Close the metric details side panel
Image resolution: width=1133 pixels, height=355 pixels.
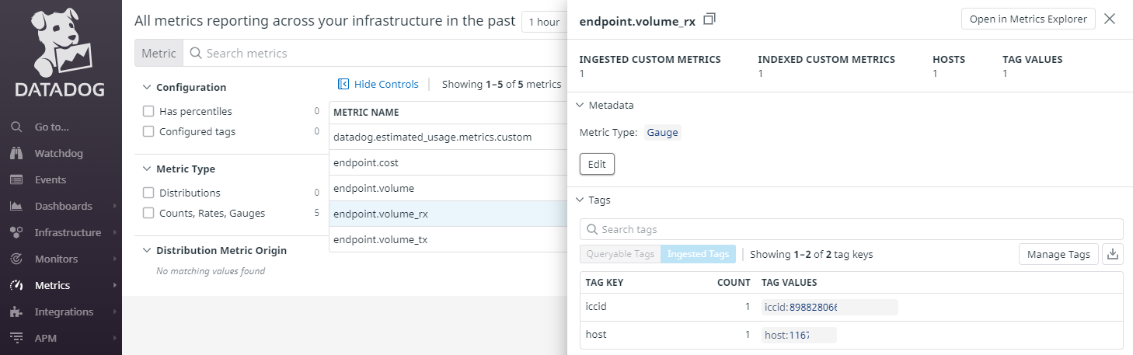(1110, 19)
